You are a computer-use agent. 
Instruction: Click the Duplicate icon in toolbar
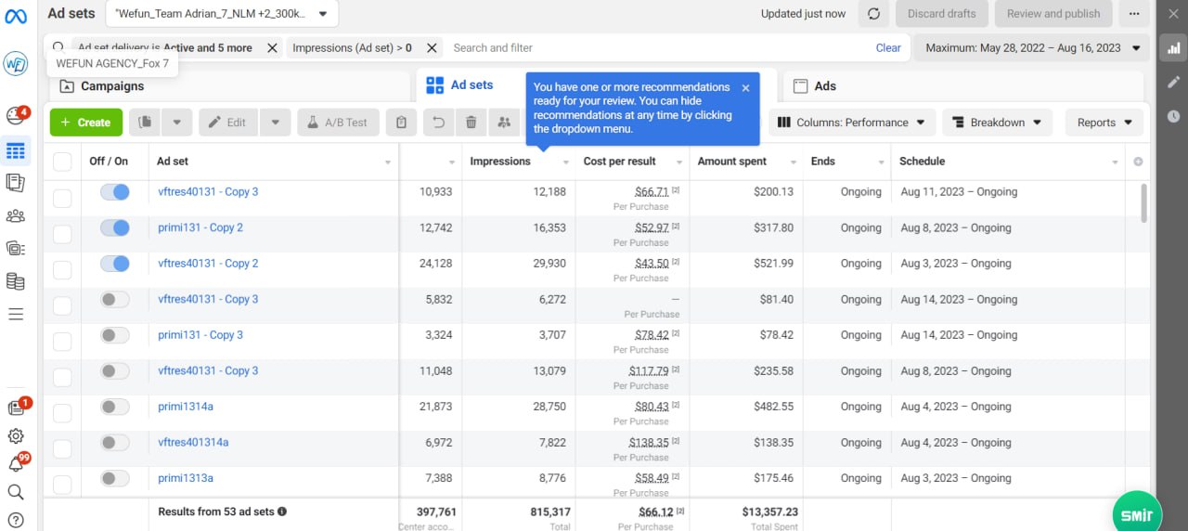coord(145,123)
